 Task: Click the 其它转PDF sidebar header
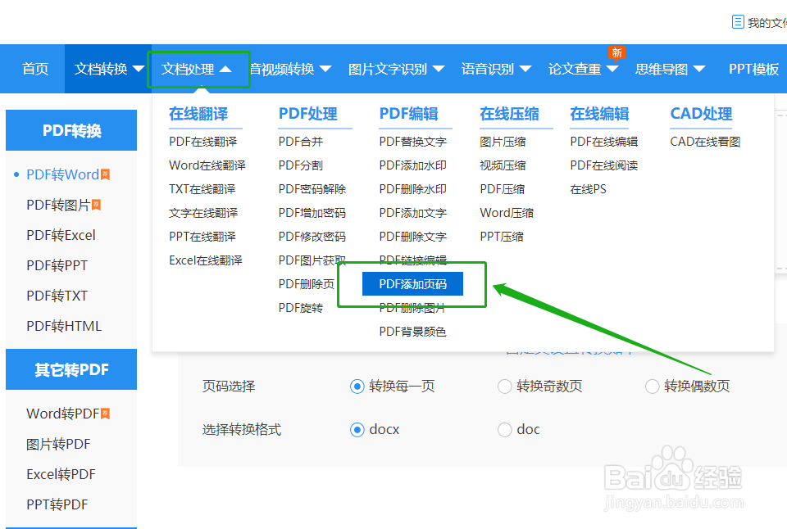[x=71, y=369]
